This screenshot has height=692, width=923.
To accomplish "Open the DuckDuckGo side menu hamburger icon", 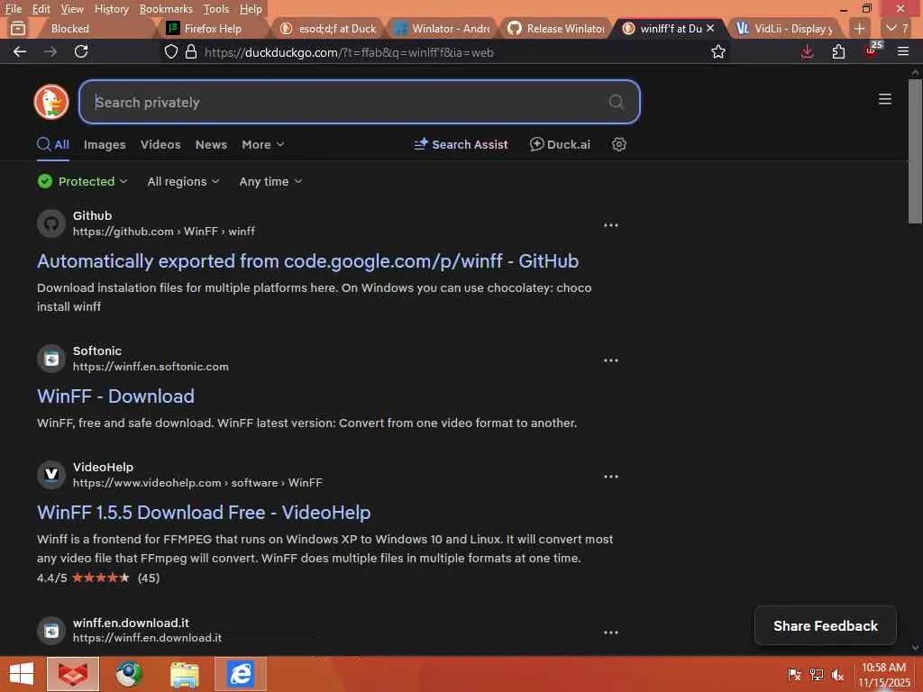I will tap(885, 99).
